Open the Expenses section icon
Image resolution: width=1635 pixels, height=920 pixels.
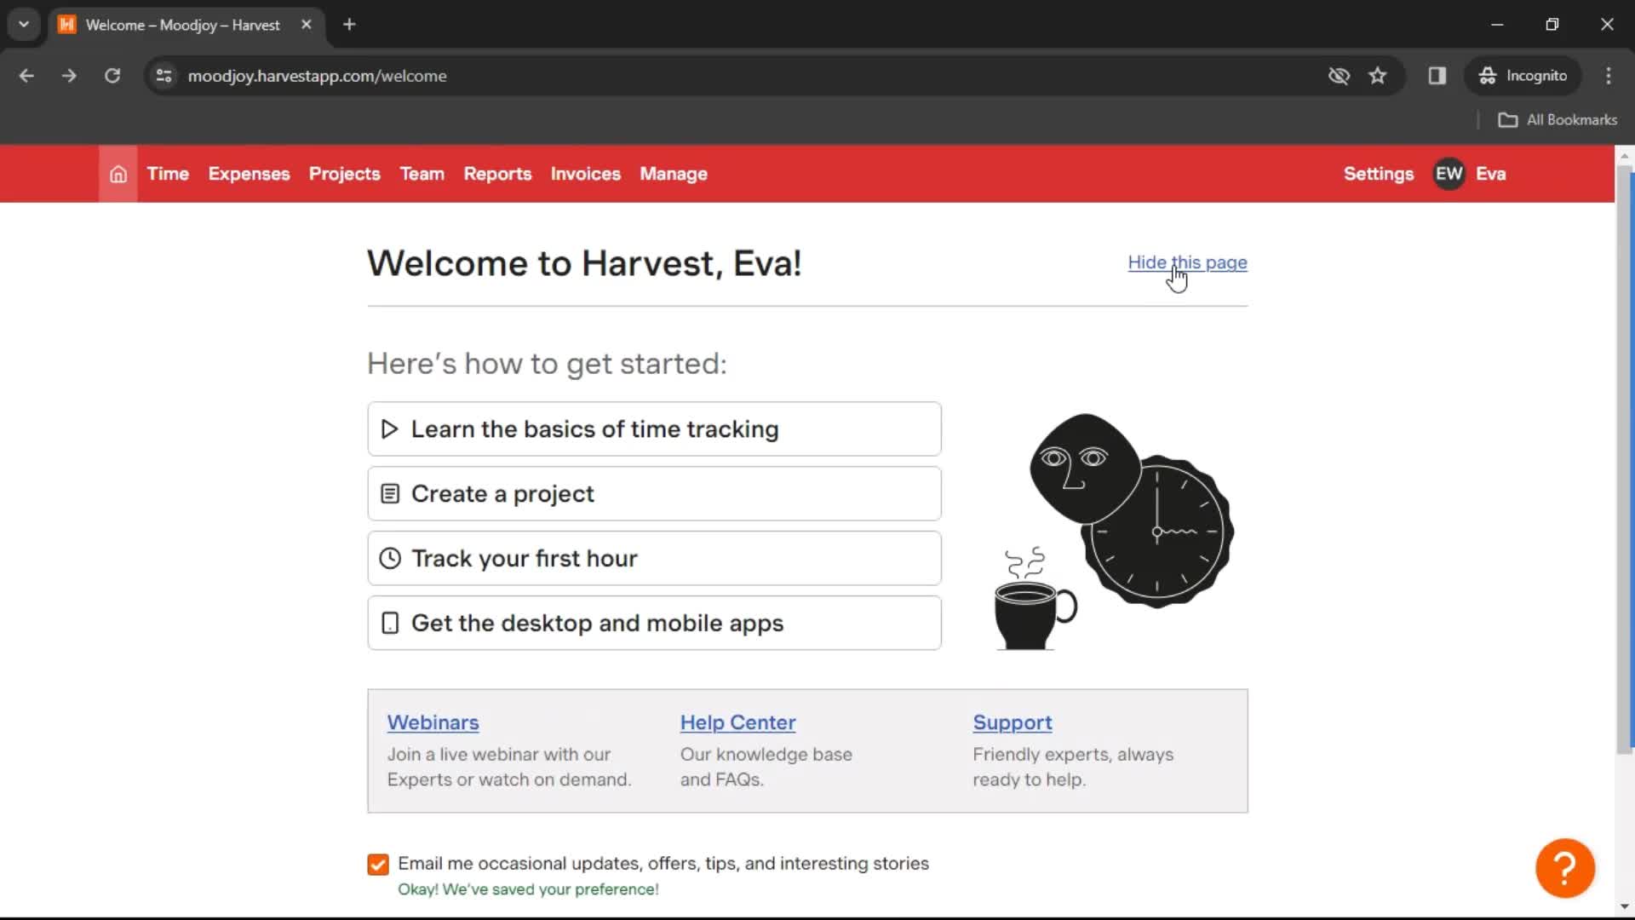tap(248, 173)
